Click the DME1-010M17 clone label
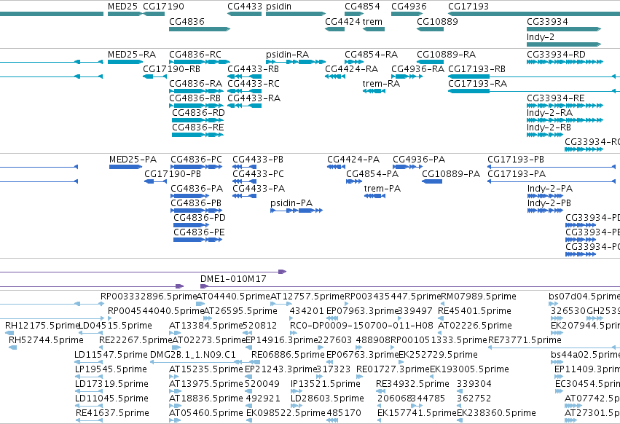 point(233,279)
